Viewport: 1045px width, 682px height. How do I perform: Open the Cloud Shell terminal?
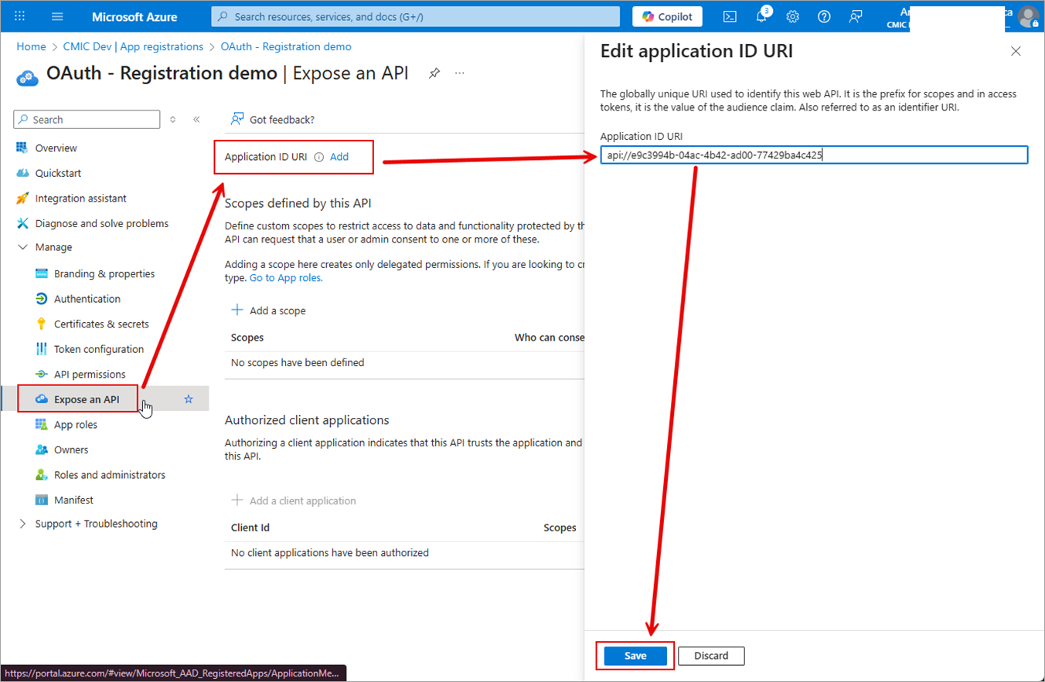click(729, 16)
